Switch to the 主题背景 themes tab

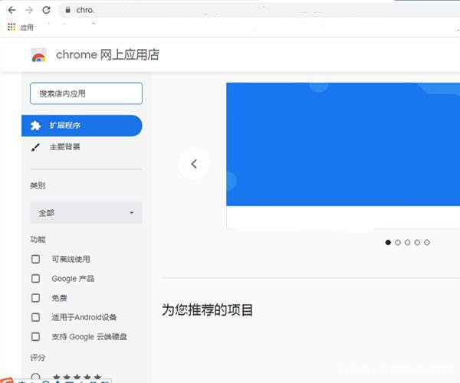click(x=64, y=147)
